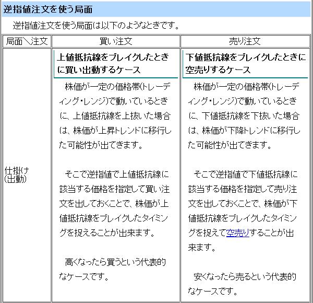Select the heading 逆指値注文を使う局面
The image size is (313, 303).
click(x=48, y=9)
